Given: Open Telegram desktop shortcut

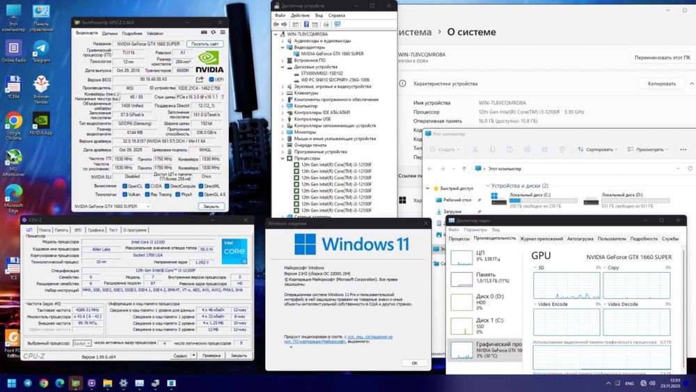Looking at the screenshot, I should pyautogui.click(x=41, y=51).
